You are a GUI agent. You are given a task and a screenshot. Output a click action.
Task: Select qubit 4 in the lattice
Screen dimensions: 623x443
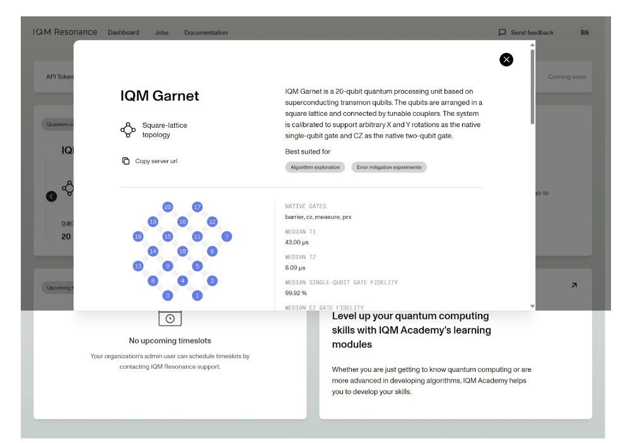[x=182, y=281]
